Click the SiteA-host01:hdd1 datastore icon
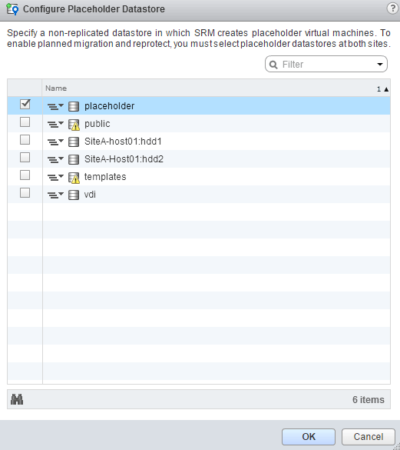This screenshot has width=400, height=450. 74,142
